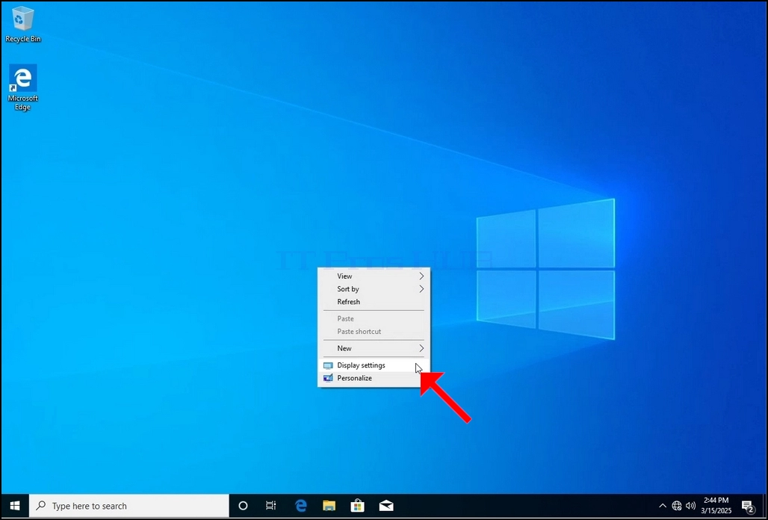Open Task View from the taskbar
The width and height of the screenshot is (768, 520).
271,506
